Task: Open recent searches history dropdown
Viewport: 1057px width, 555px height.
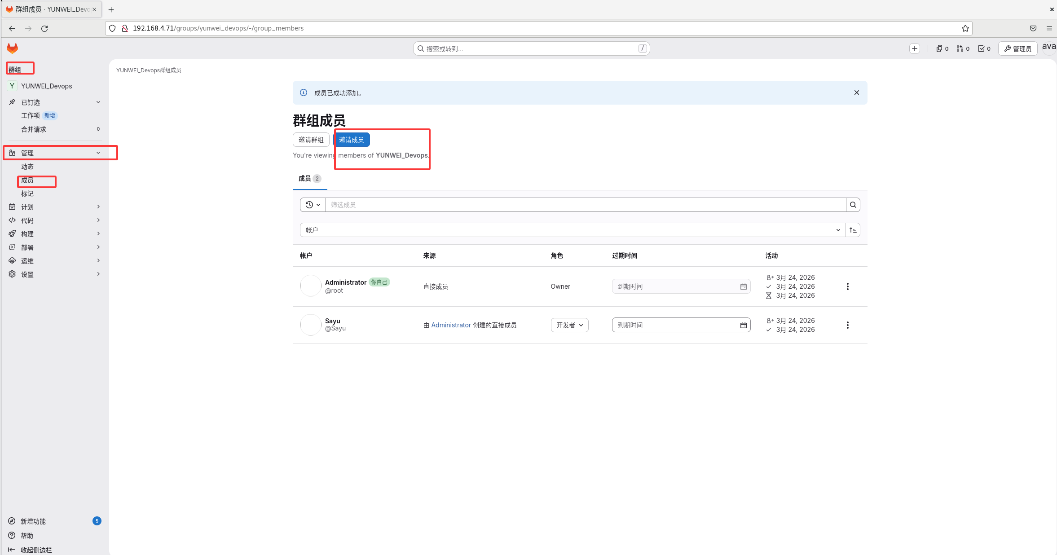Action: pyautogui.click(x=313, y=205)
